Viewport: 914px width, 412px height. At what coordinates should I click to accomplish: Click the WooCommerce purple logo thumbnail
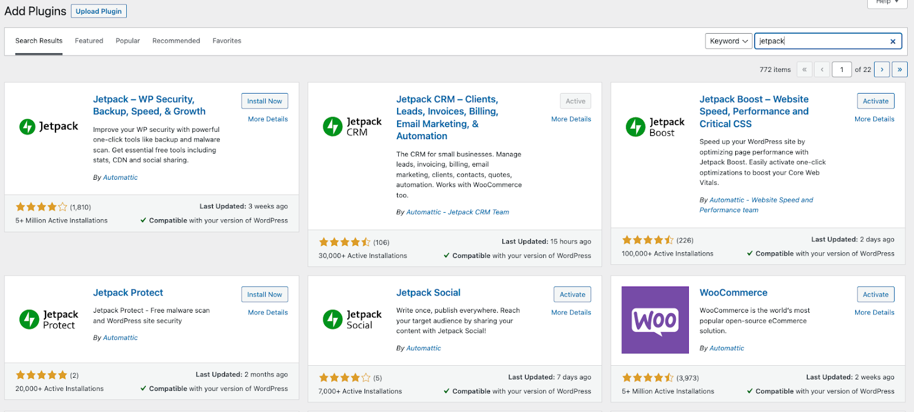pos(655,320)
